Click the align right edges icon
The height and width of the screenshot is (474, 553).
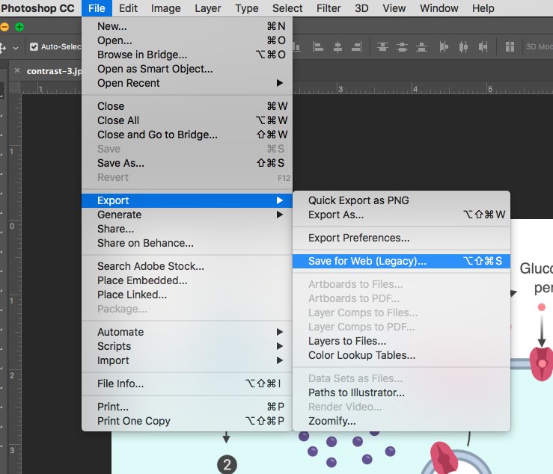356,46
